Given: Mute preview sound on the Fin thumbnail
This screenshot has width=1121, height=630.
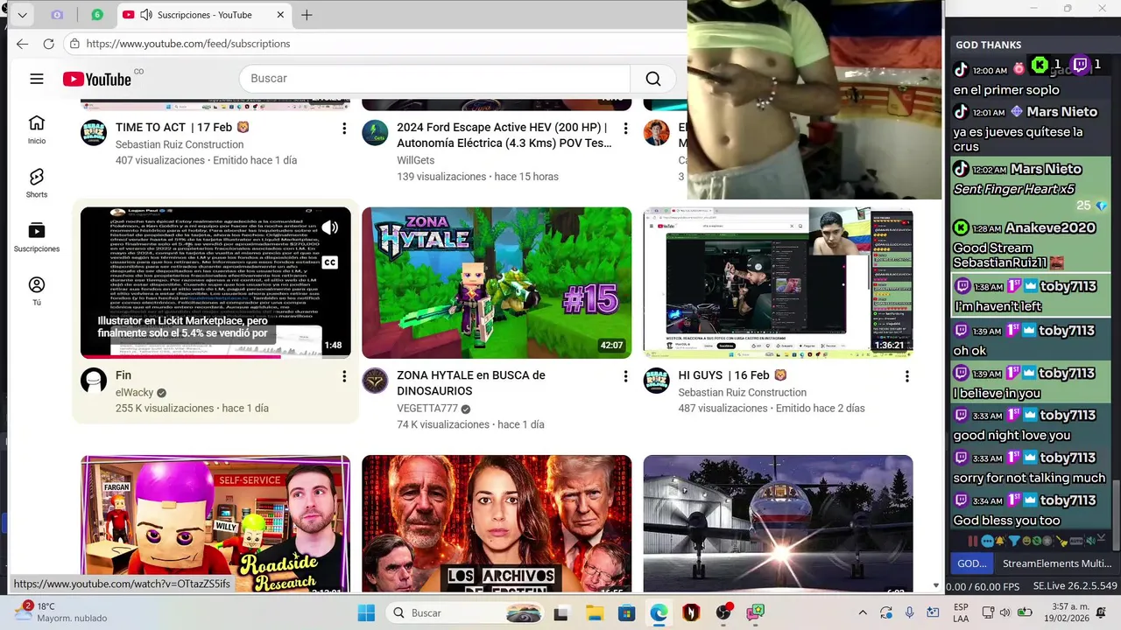Looking at the screenshot, I should click(x=330, y=228).
